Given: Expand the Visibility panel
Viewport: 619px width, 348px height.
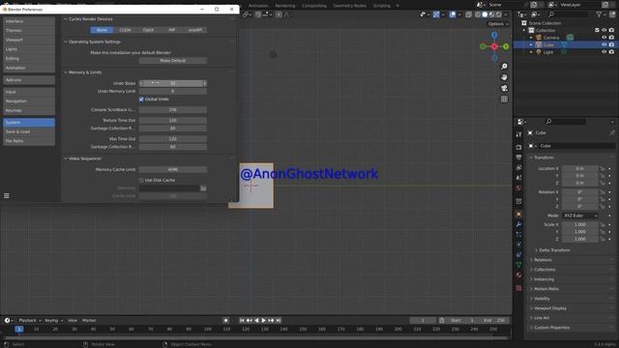Looking at the screenshot, I should tap(542, 299).
